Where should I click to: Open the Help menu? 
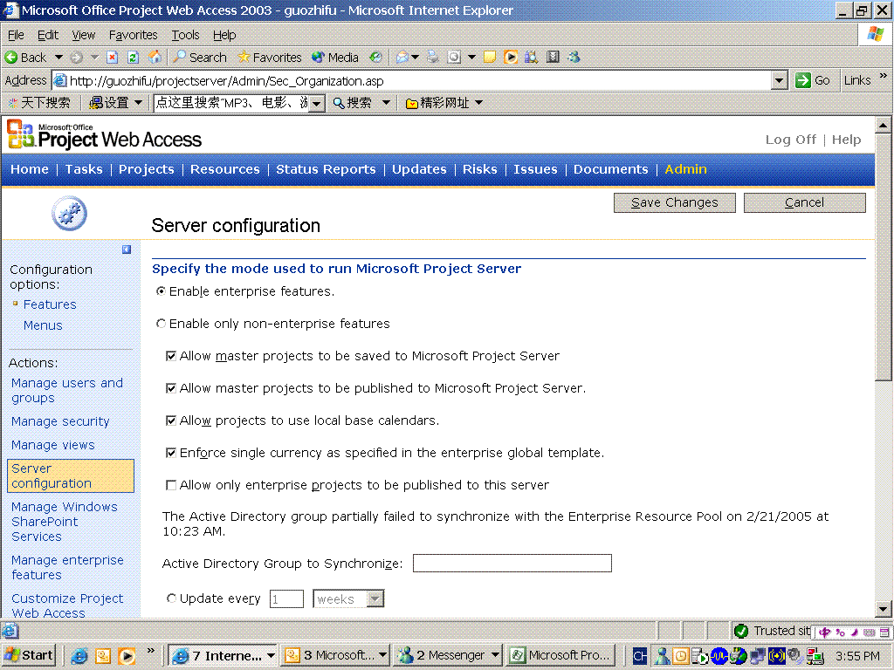point(224,35)
